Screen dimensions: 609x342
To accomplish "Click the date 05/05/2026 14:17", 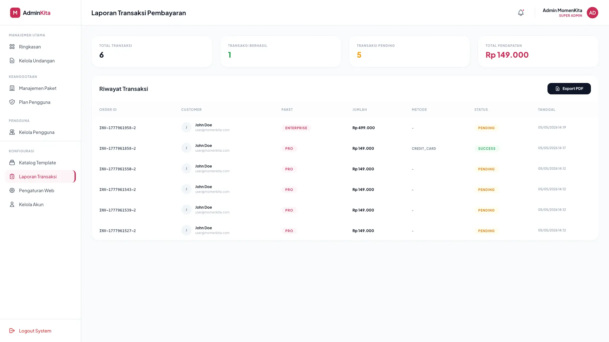I will (x=552, y=148).
